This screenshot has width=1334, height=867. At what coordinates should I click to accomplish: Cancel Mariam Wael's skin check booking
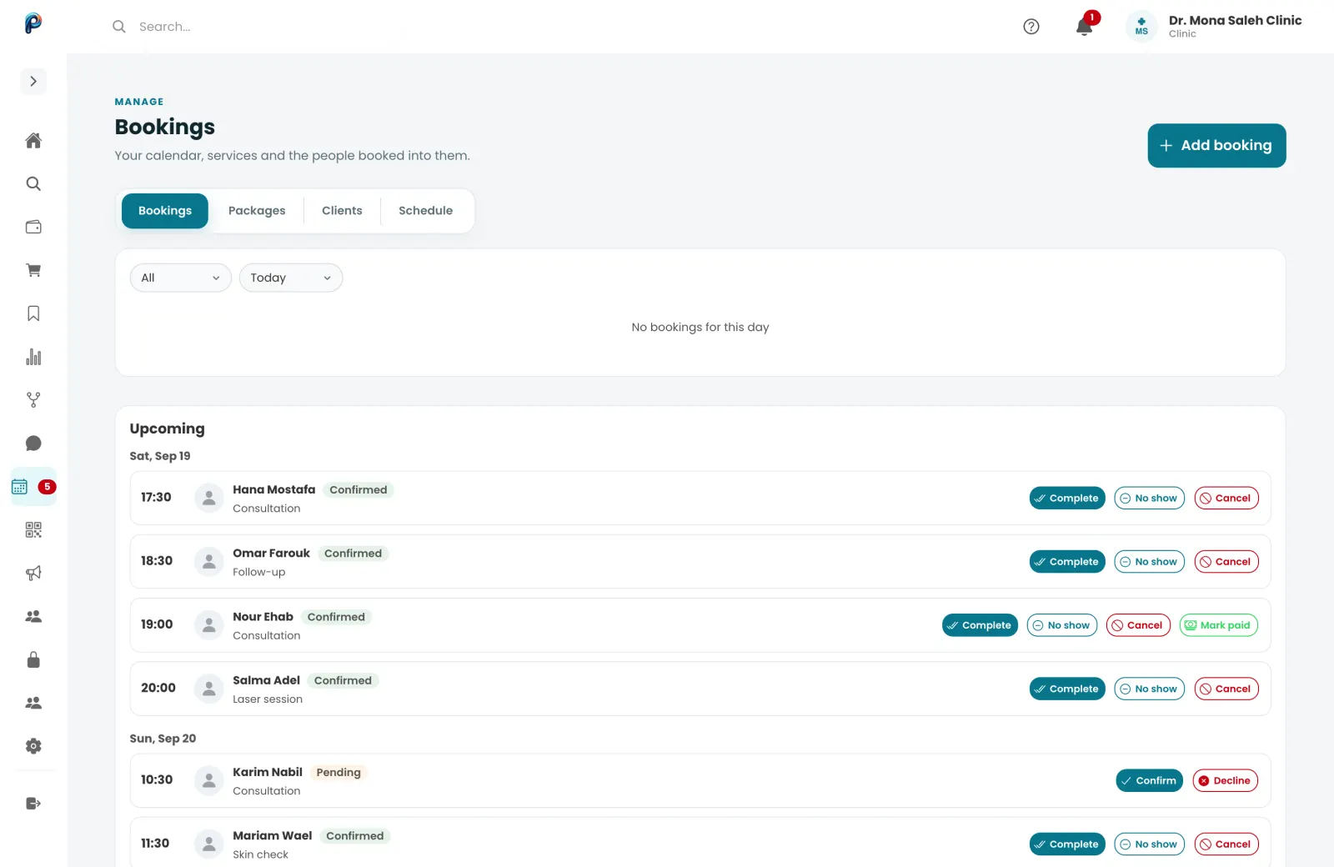[x=1226, y=844]
